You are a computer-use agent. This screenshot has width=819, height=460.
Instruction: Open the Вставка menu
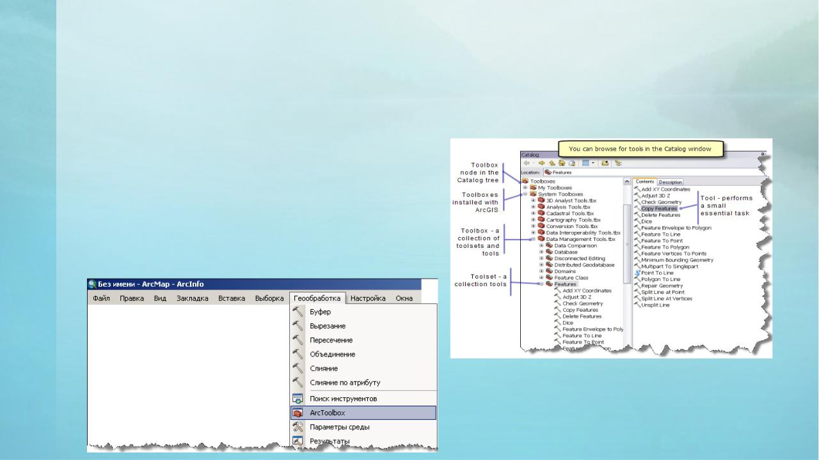[x=232, y=298]
